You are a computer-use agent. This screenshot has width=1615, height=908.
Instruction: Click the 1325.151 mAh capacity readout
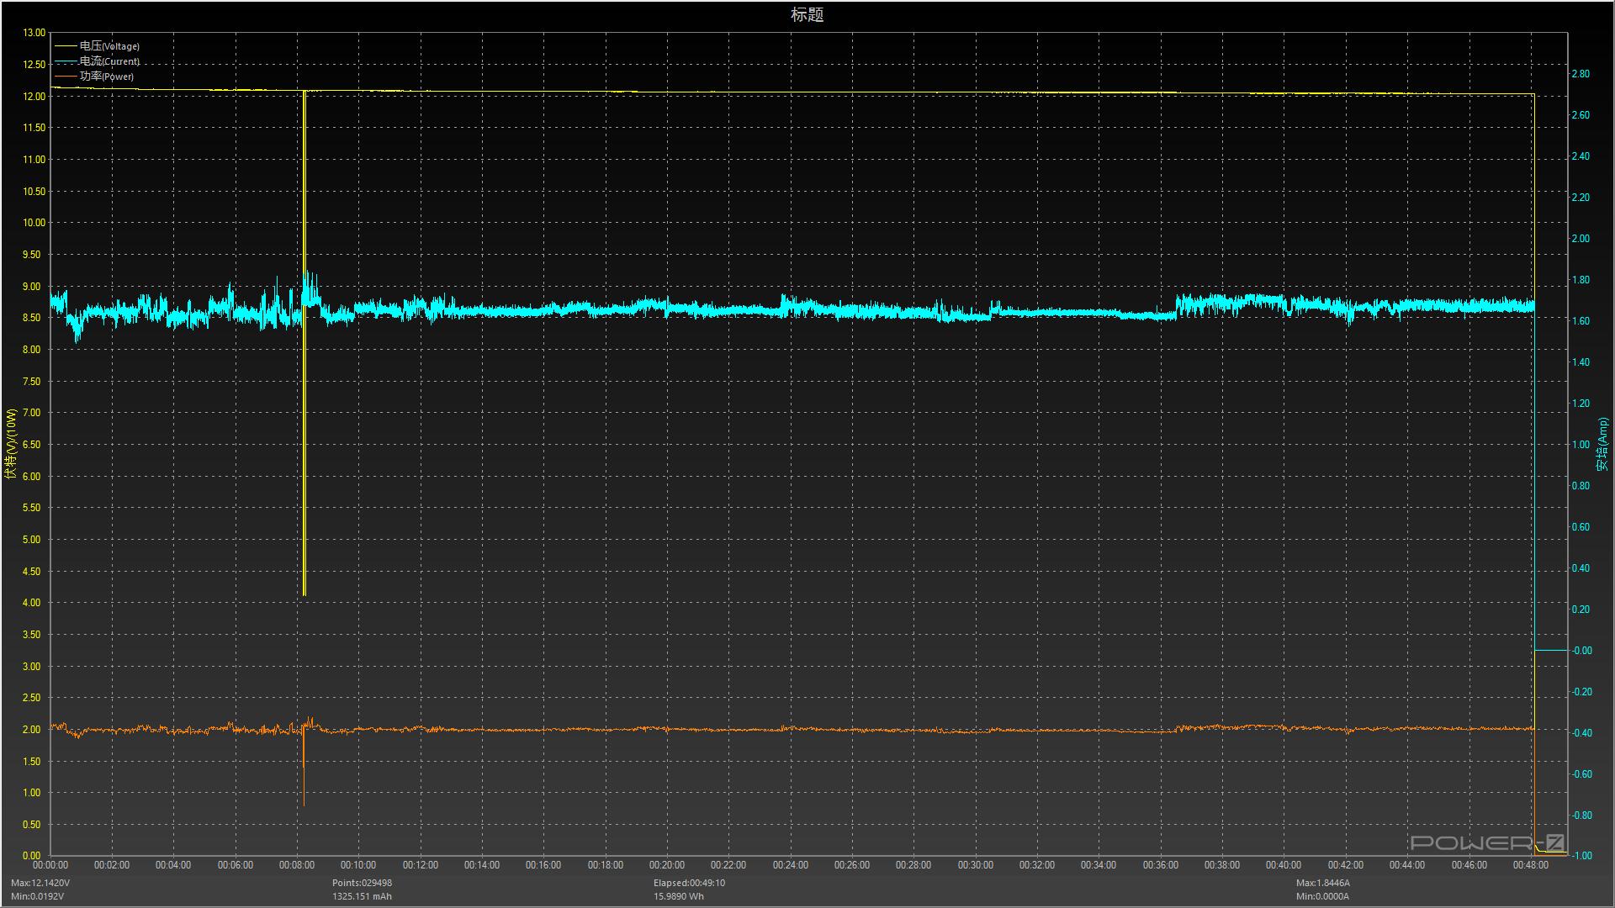pyautogui.click(x=362, y=896)
